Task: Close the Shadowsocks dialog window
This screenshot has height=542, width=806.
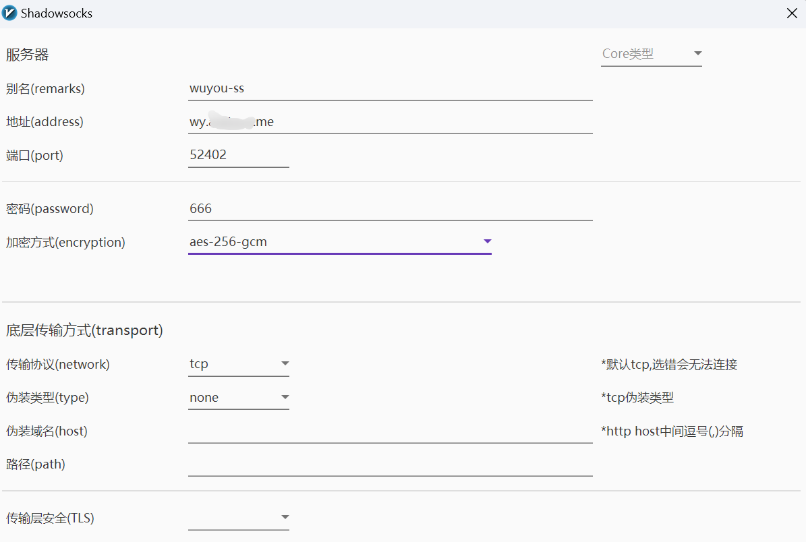Action: point(792,13)
